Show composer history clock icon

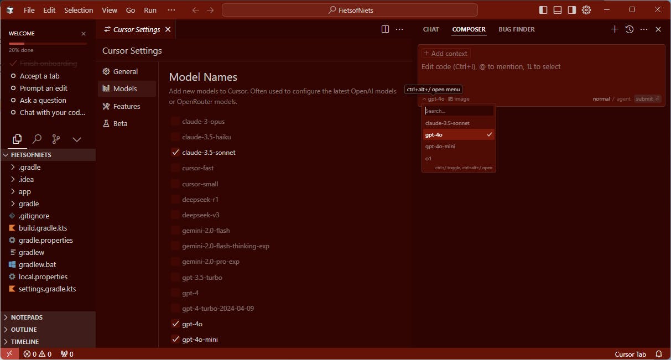(x=630, y=29)
